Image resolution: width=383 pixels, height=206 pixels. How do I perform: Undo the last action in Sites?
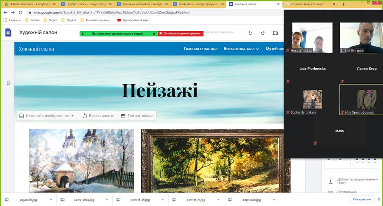tap(251, 33)
